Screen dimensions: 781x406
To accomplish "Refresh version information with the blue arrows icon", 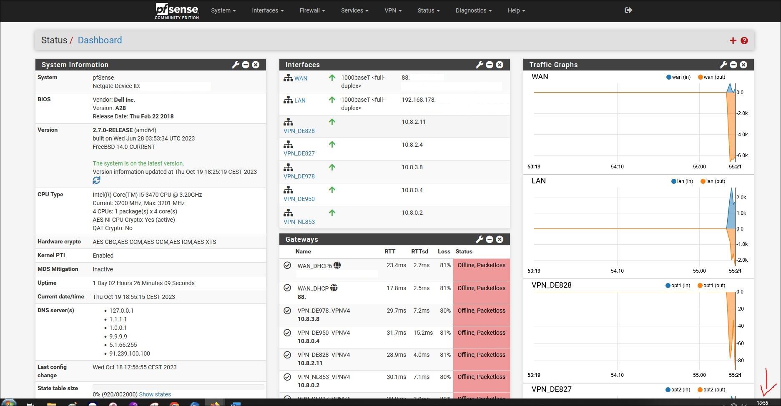I will 96,180.
